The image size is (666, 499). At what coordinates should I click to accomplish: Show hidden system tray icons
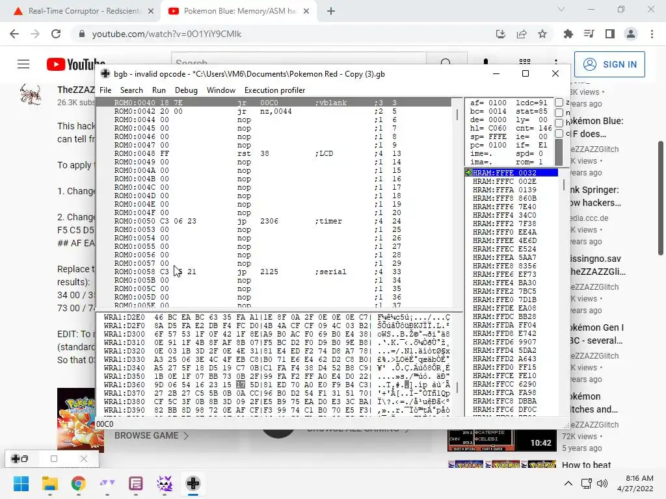(x=568, y=483)
